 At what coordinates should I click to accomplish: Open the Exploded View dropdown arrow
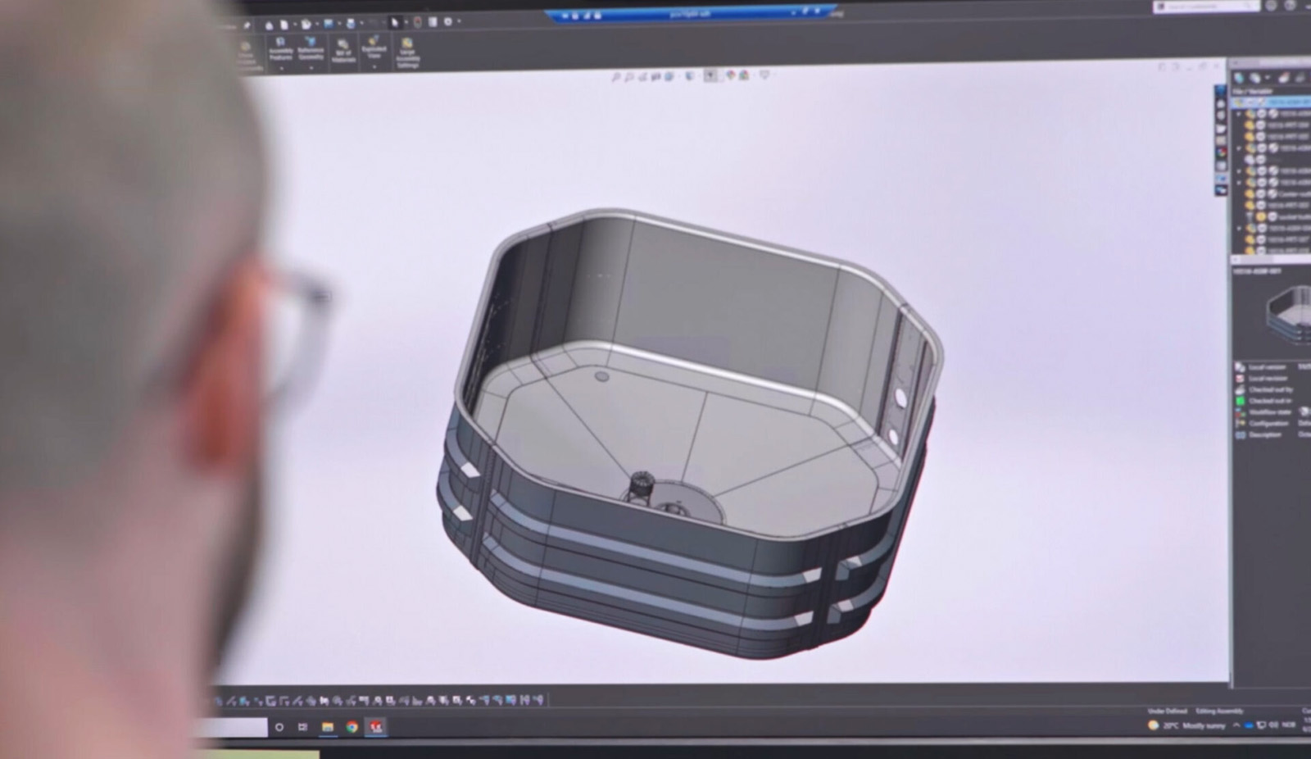(x=374, y=66)
